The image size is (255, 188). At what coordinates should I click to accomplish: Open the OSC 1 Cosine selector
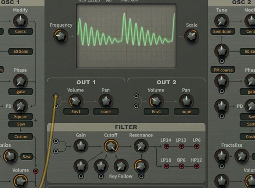pyautogui.click(x=20, y=137)
